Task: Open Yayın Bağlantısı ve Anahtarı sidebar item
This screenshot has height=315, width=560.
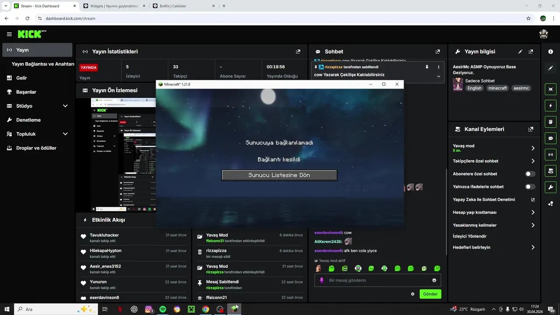Action: coord(43,64)
